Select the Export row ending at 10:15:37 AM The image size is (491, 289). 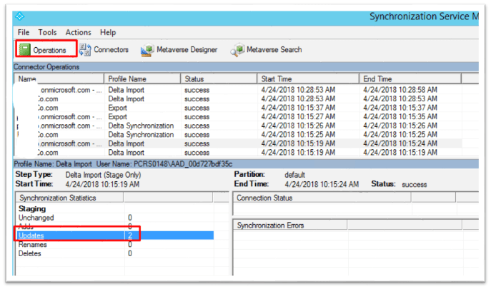(143, 107)
